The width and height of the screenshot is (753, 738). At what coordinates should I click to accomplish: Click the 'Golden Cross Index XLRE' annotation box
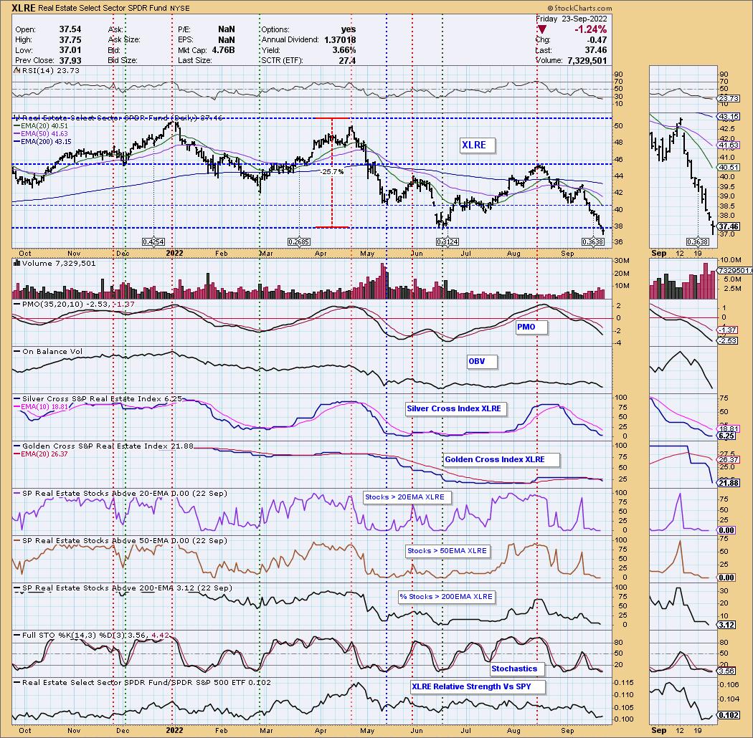click(501, 460)
